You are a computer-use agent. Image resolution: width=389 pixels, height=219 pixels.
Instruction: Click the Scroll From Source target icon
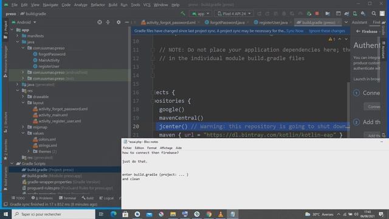[x=100, y=22]
